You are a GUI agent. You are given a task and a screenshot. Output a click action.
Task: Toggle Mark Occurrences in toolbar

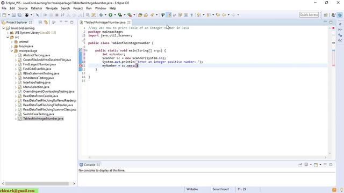tap(169, 15)
